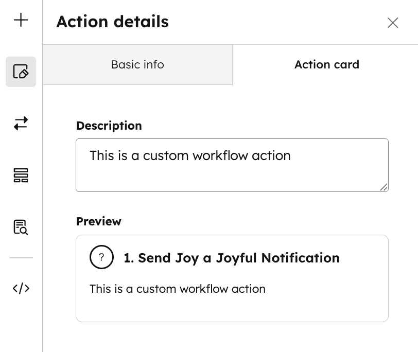Click the stacked layout blocks sidebar icon

pos(21,175)
